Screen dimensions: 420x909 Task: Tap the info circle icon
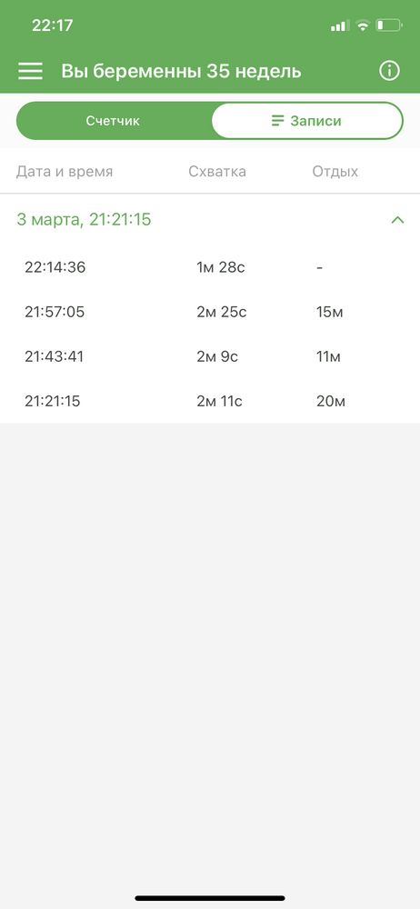[x=389, y=71]
